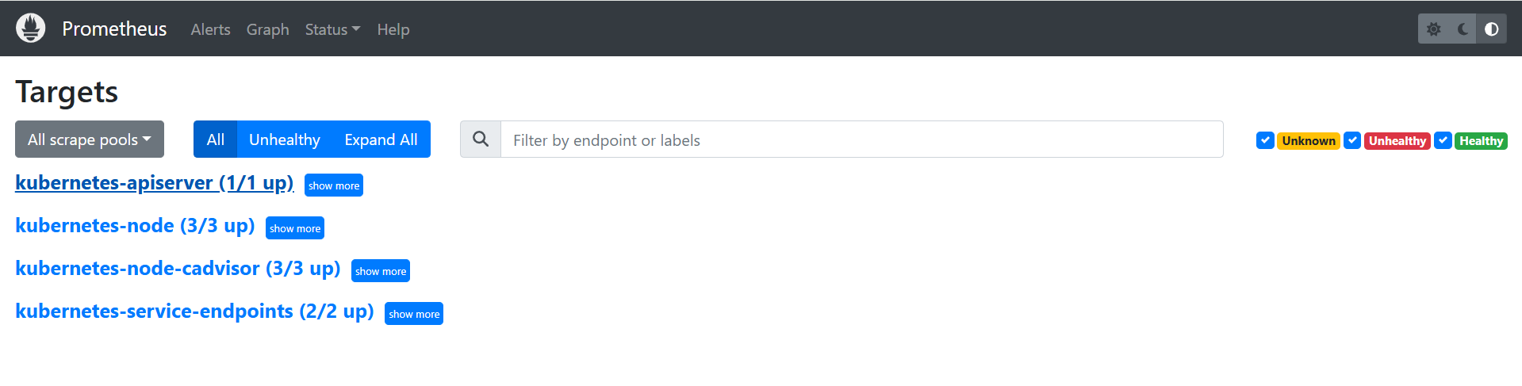Click the Prometheus flame logo icon
The image size is (1522, 386).
tap(31, 29)
